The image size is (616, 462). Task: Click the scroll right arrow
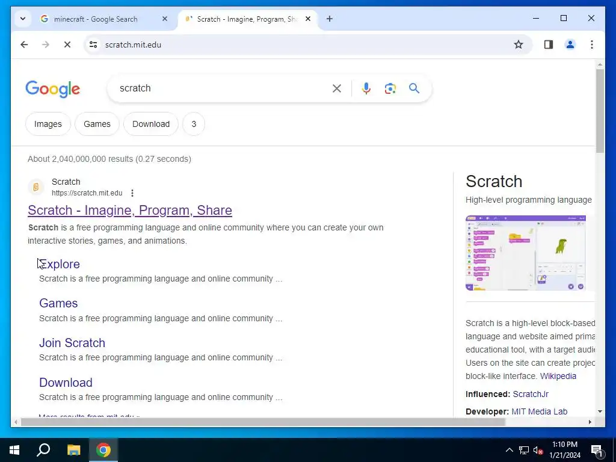pos(590,422)
